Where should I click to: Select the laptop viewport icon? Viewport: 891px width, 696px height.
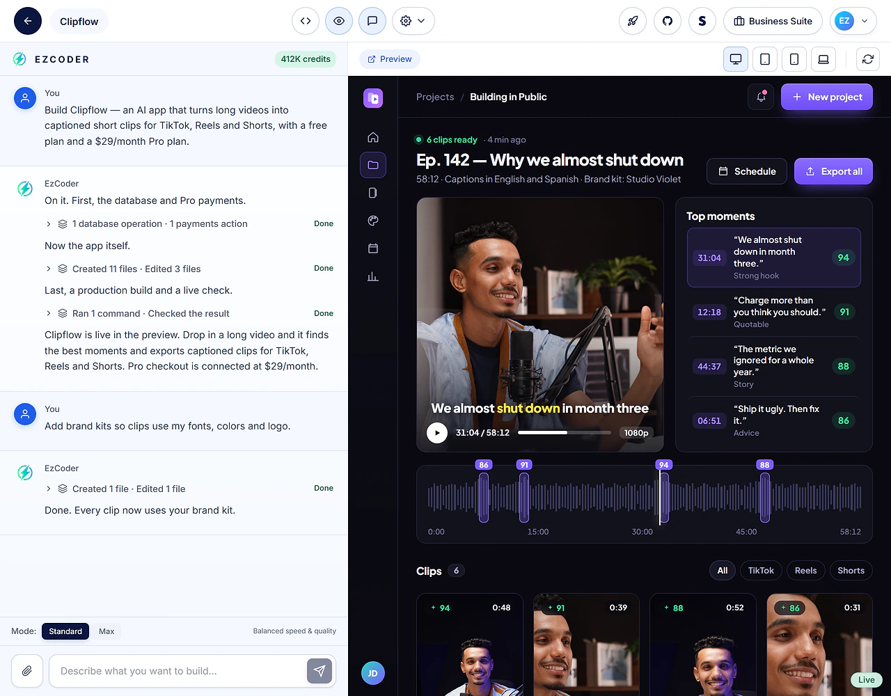[x=823, y=59]
